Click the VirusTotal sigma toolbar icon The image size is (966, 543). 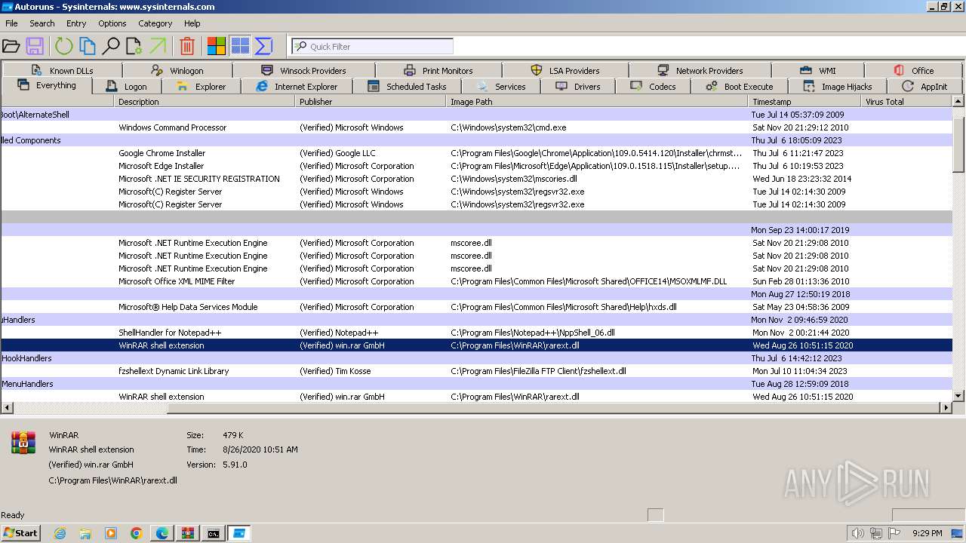[263, 46]
